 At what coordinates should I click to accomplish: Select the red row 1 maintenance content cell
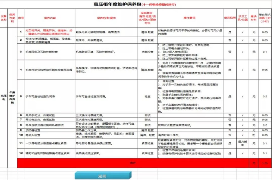[x=50, y=32]
